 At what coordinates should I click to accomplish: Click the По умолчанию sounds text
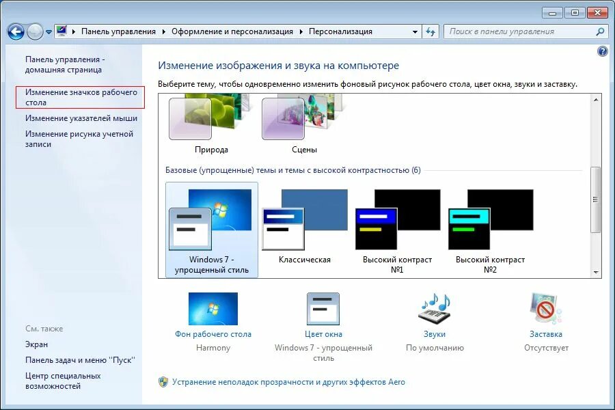point(435,348)
